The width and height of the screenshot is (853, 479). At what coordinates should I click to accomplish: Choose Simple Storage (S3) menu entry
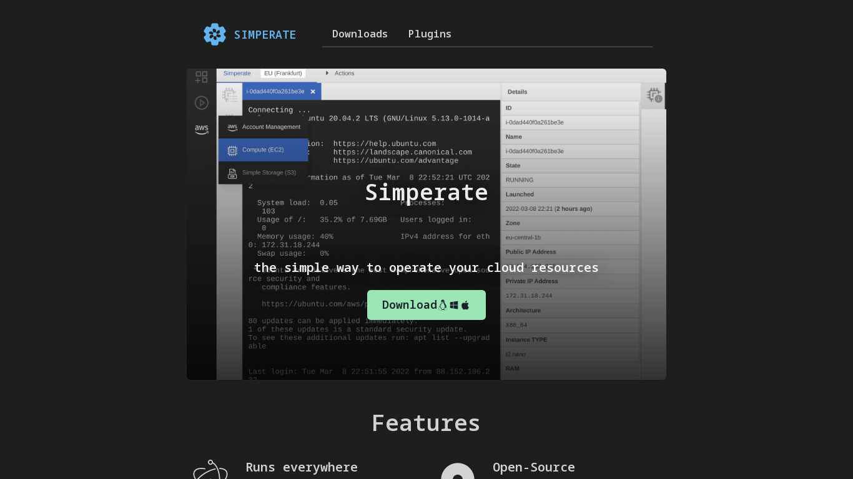pyautogui.click(x=264, y=173)
